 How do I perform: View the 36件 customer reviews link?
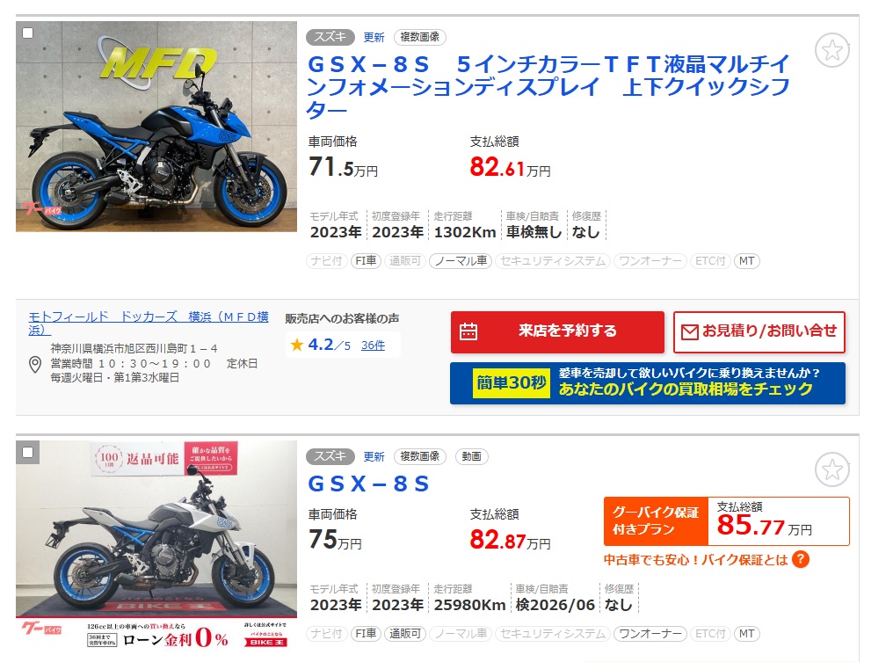point(373,346)
